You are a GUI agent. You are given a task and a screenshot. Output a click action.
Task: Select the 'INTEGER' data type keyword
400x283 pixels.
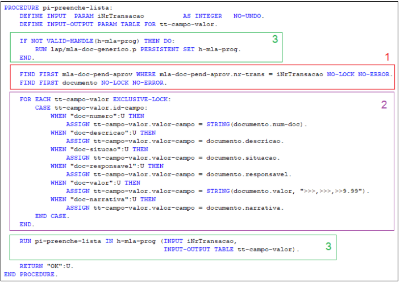(x=209, y=16)
